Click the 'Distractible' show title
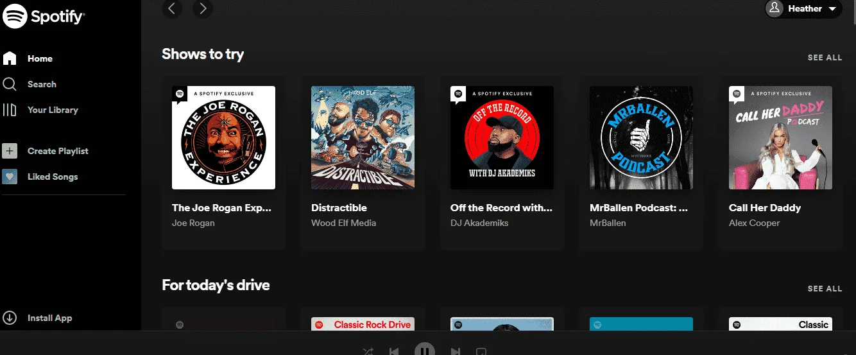Viewport: 856px width, 355px height. 339,207
